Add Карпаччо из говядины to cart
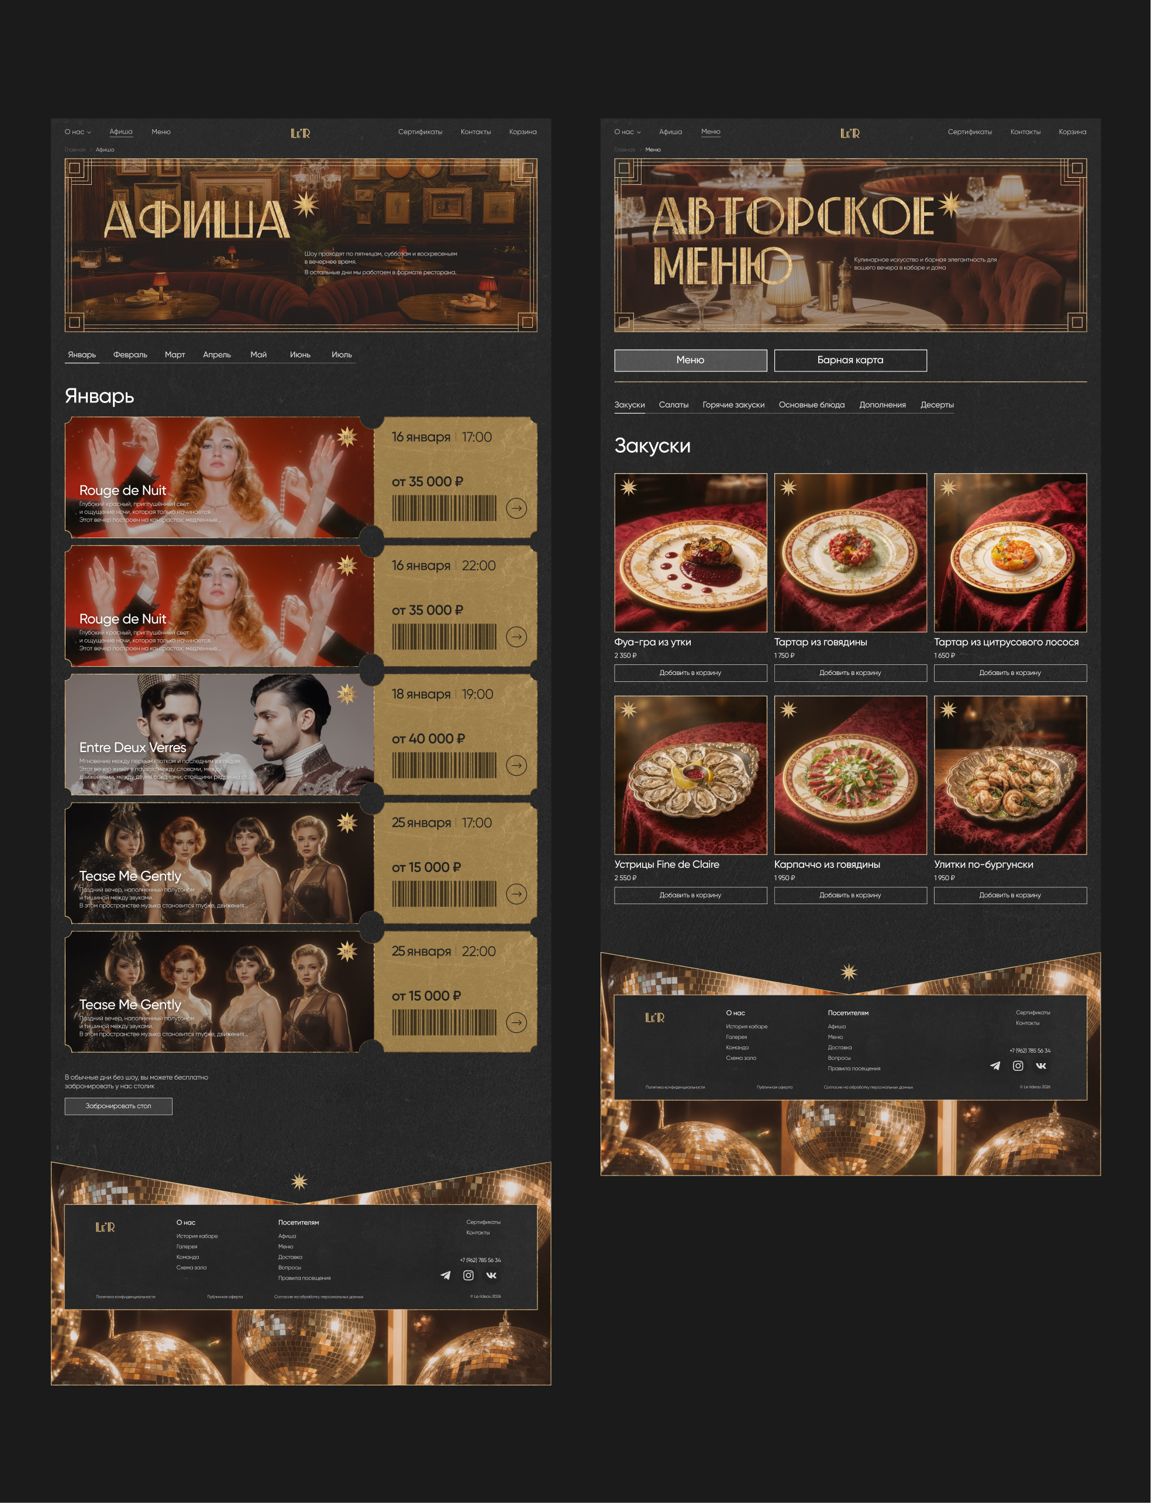Image resolution: width=1151 pixels, height=1503 pixels. click(850, 895)
